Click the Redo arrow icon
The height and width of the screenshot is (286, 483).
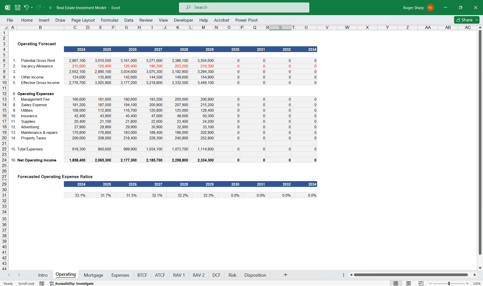pyautogui.click(x=38, y=8)
